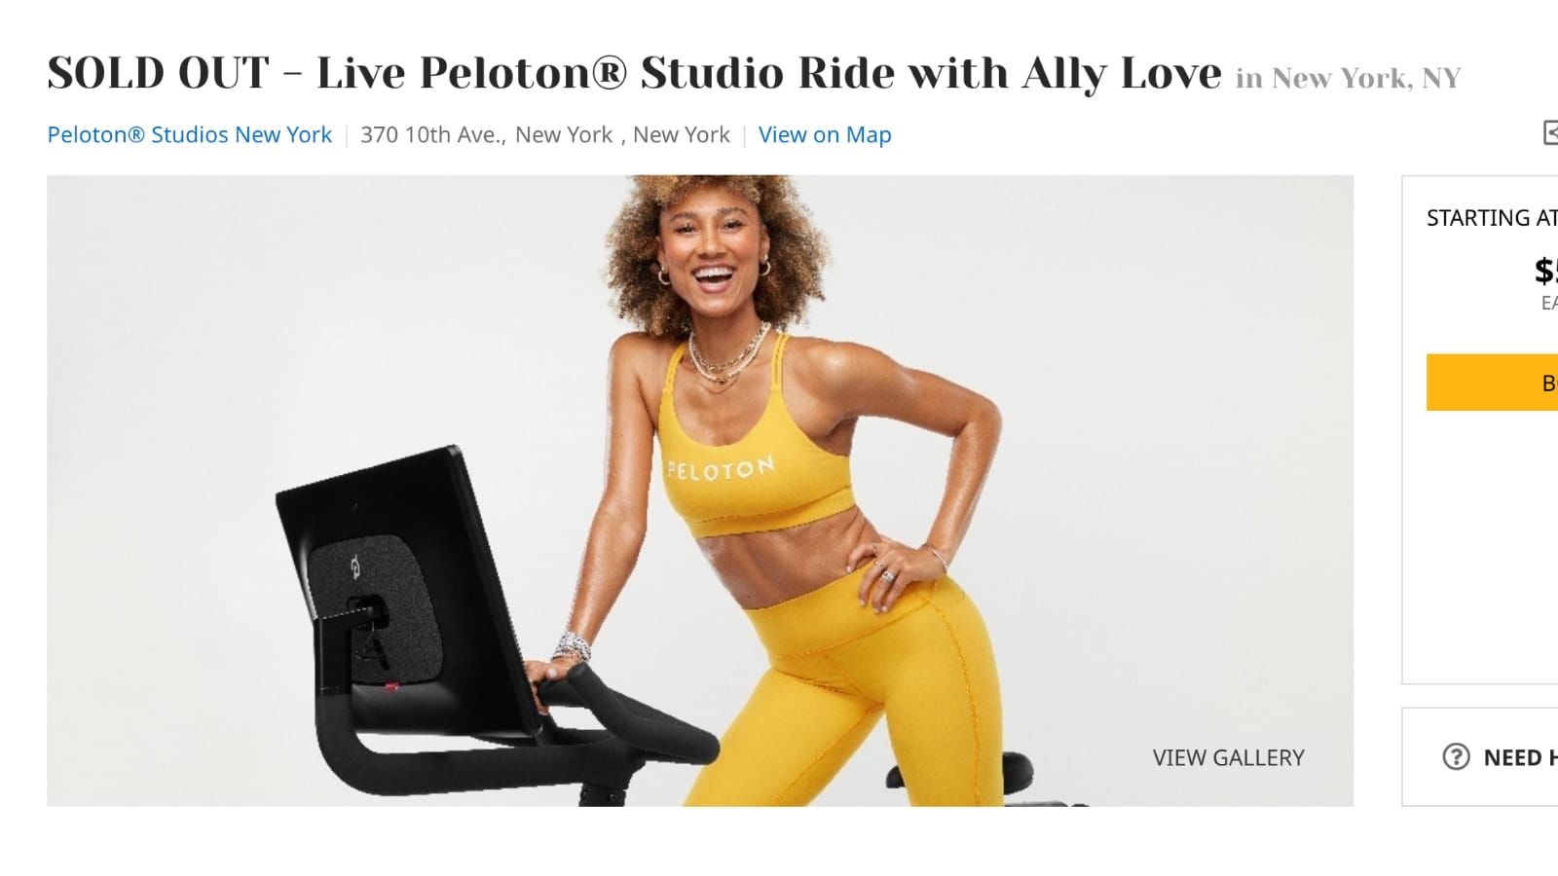Click the Peloton logo on the bike screen back
The height and width of the screenshot is (876, 1558).
tap(355, 566)
